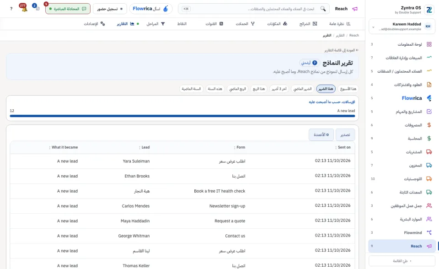Open the القنوات tab
Viewport: 439px width, 269px height.
214,24
